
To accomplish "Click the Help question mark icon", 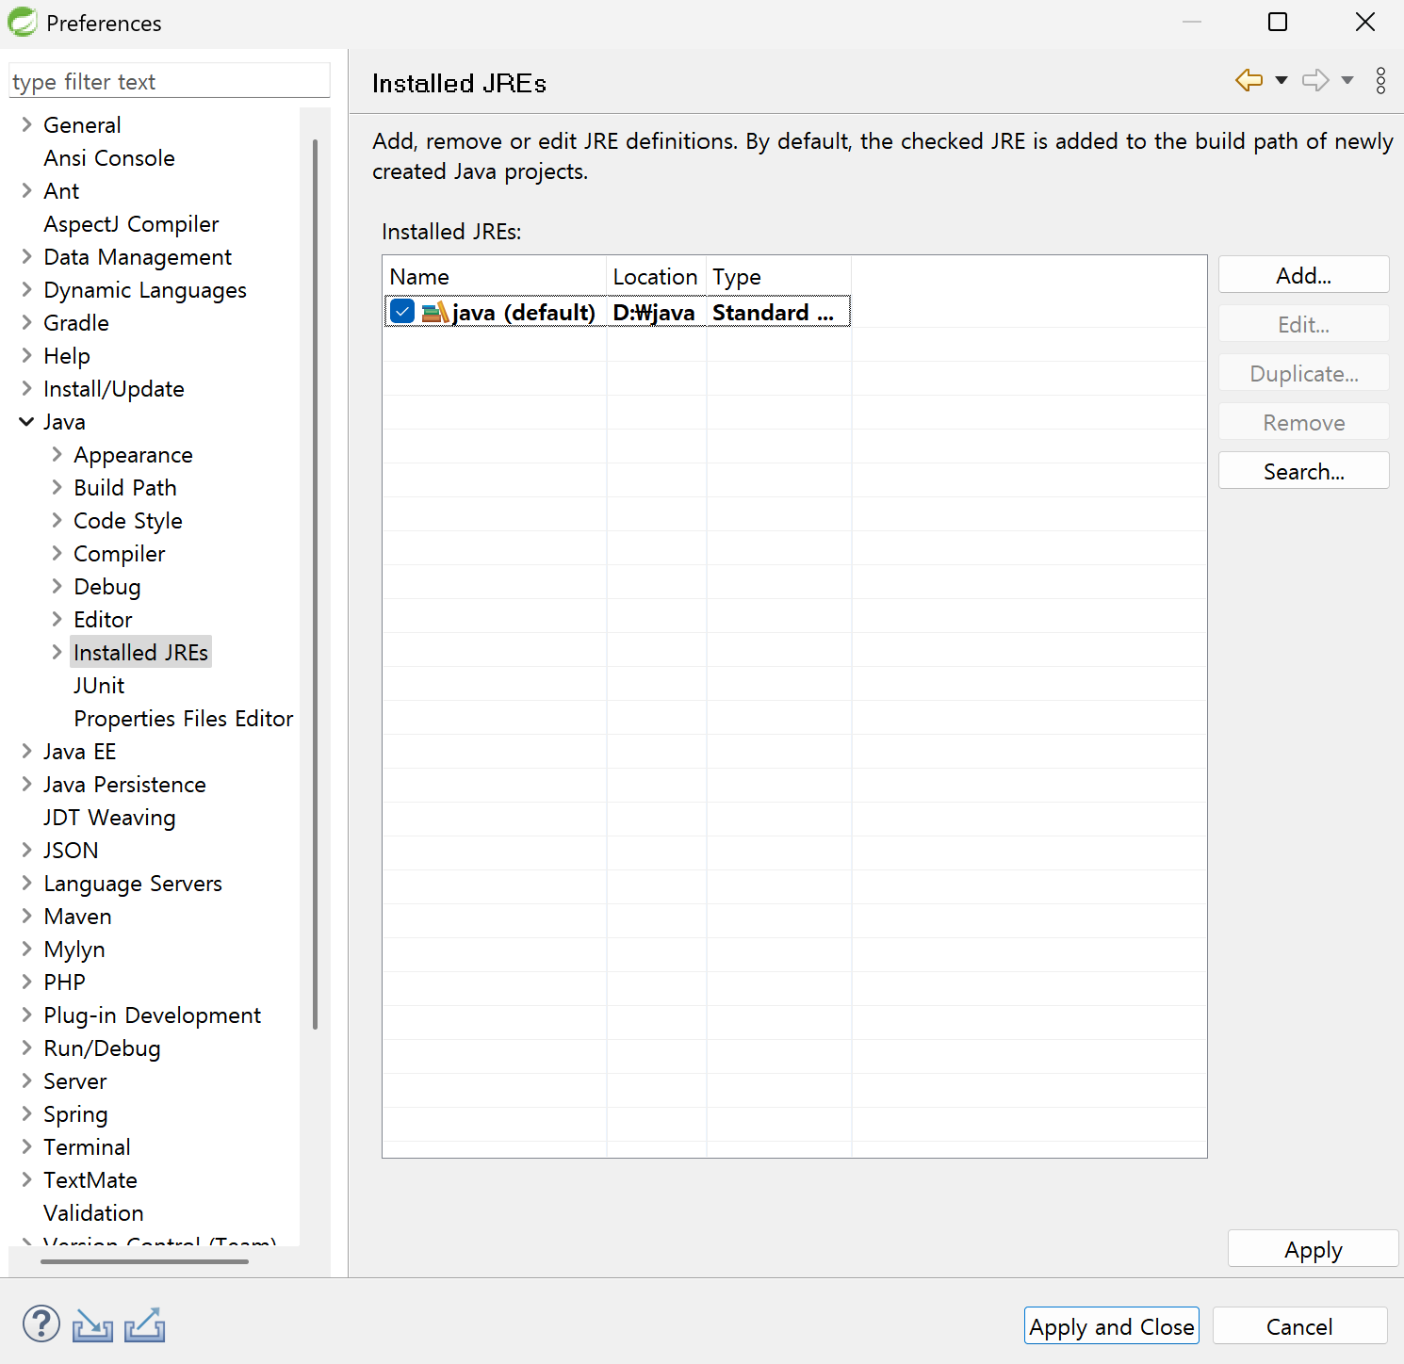I will pyautogui.click(x=41, y=1323).
